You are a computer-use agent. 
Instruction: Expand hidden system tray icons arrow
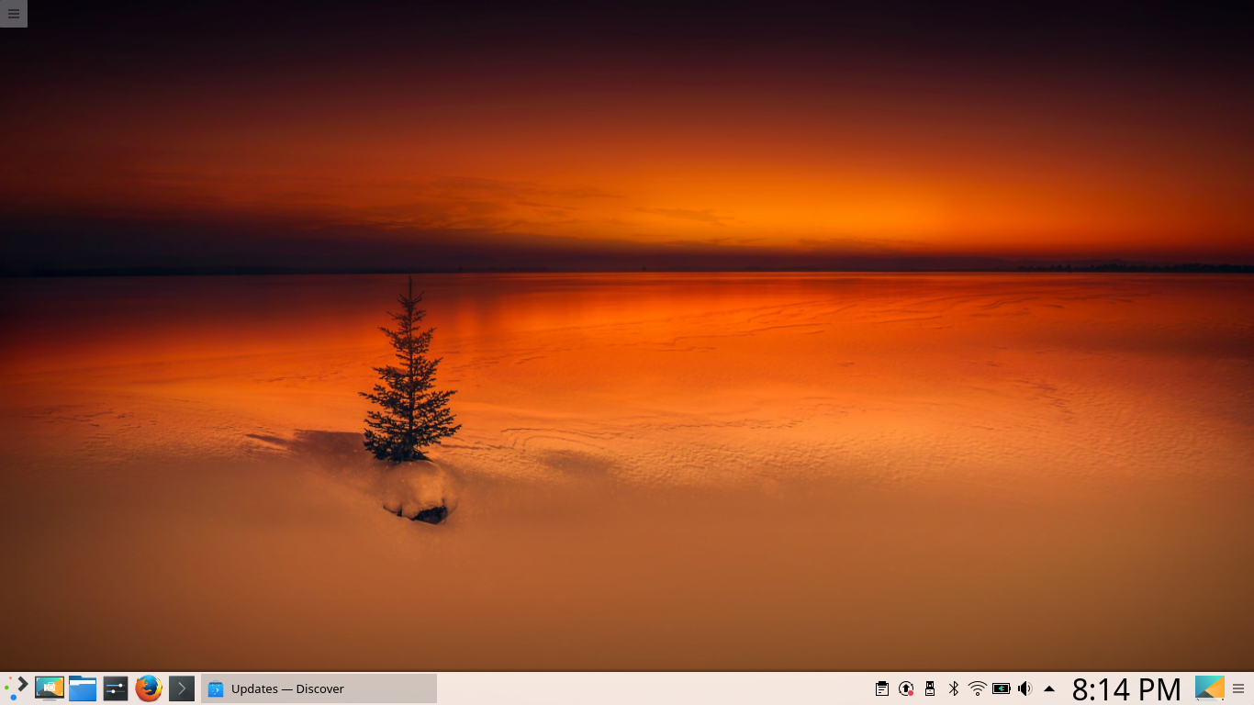(1049, 688)
